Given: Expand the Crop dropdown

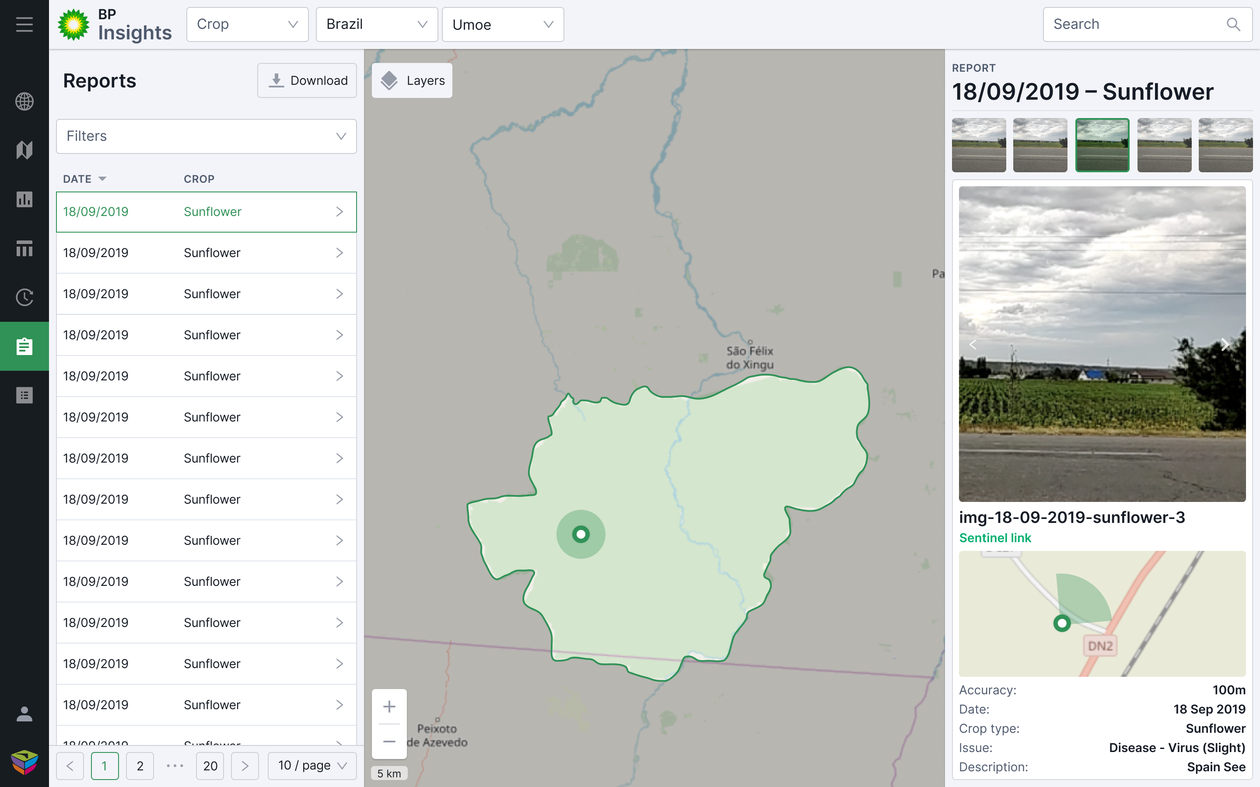Looking at the screenshot, I should [247, 24].
